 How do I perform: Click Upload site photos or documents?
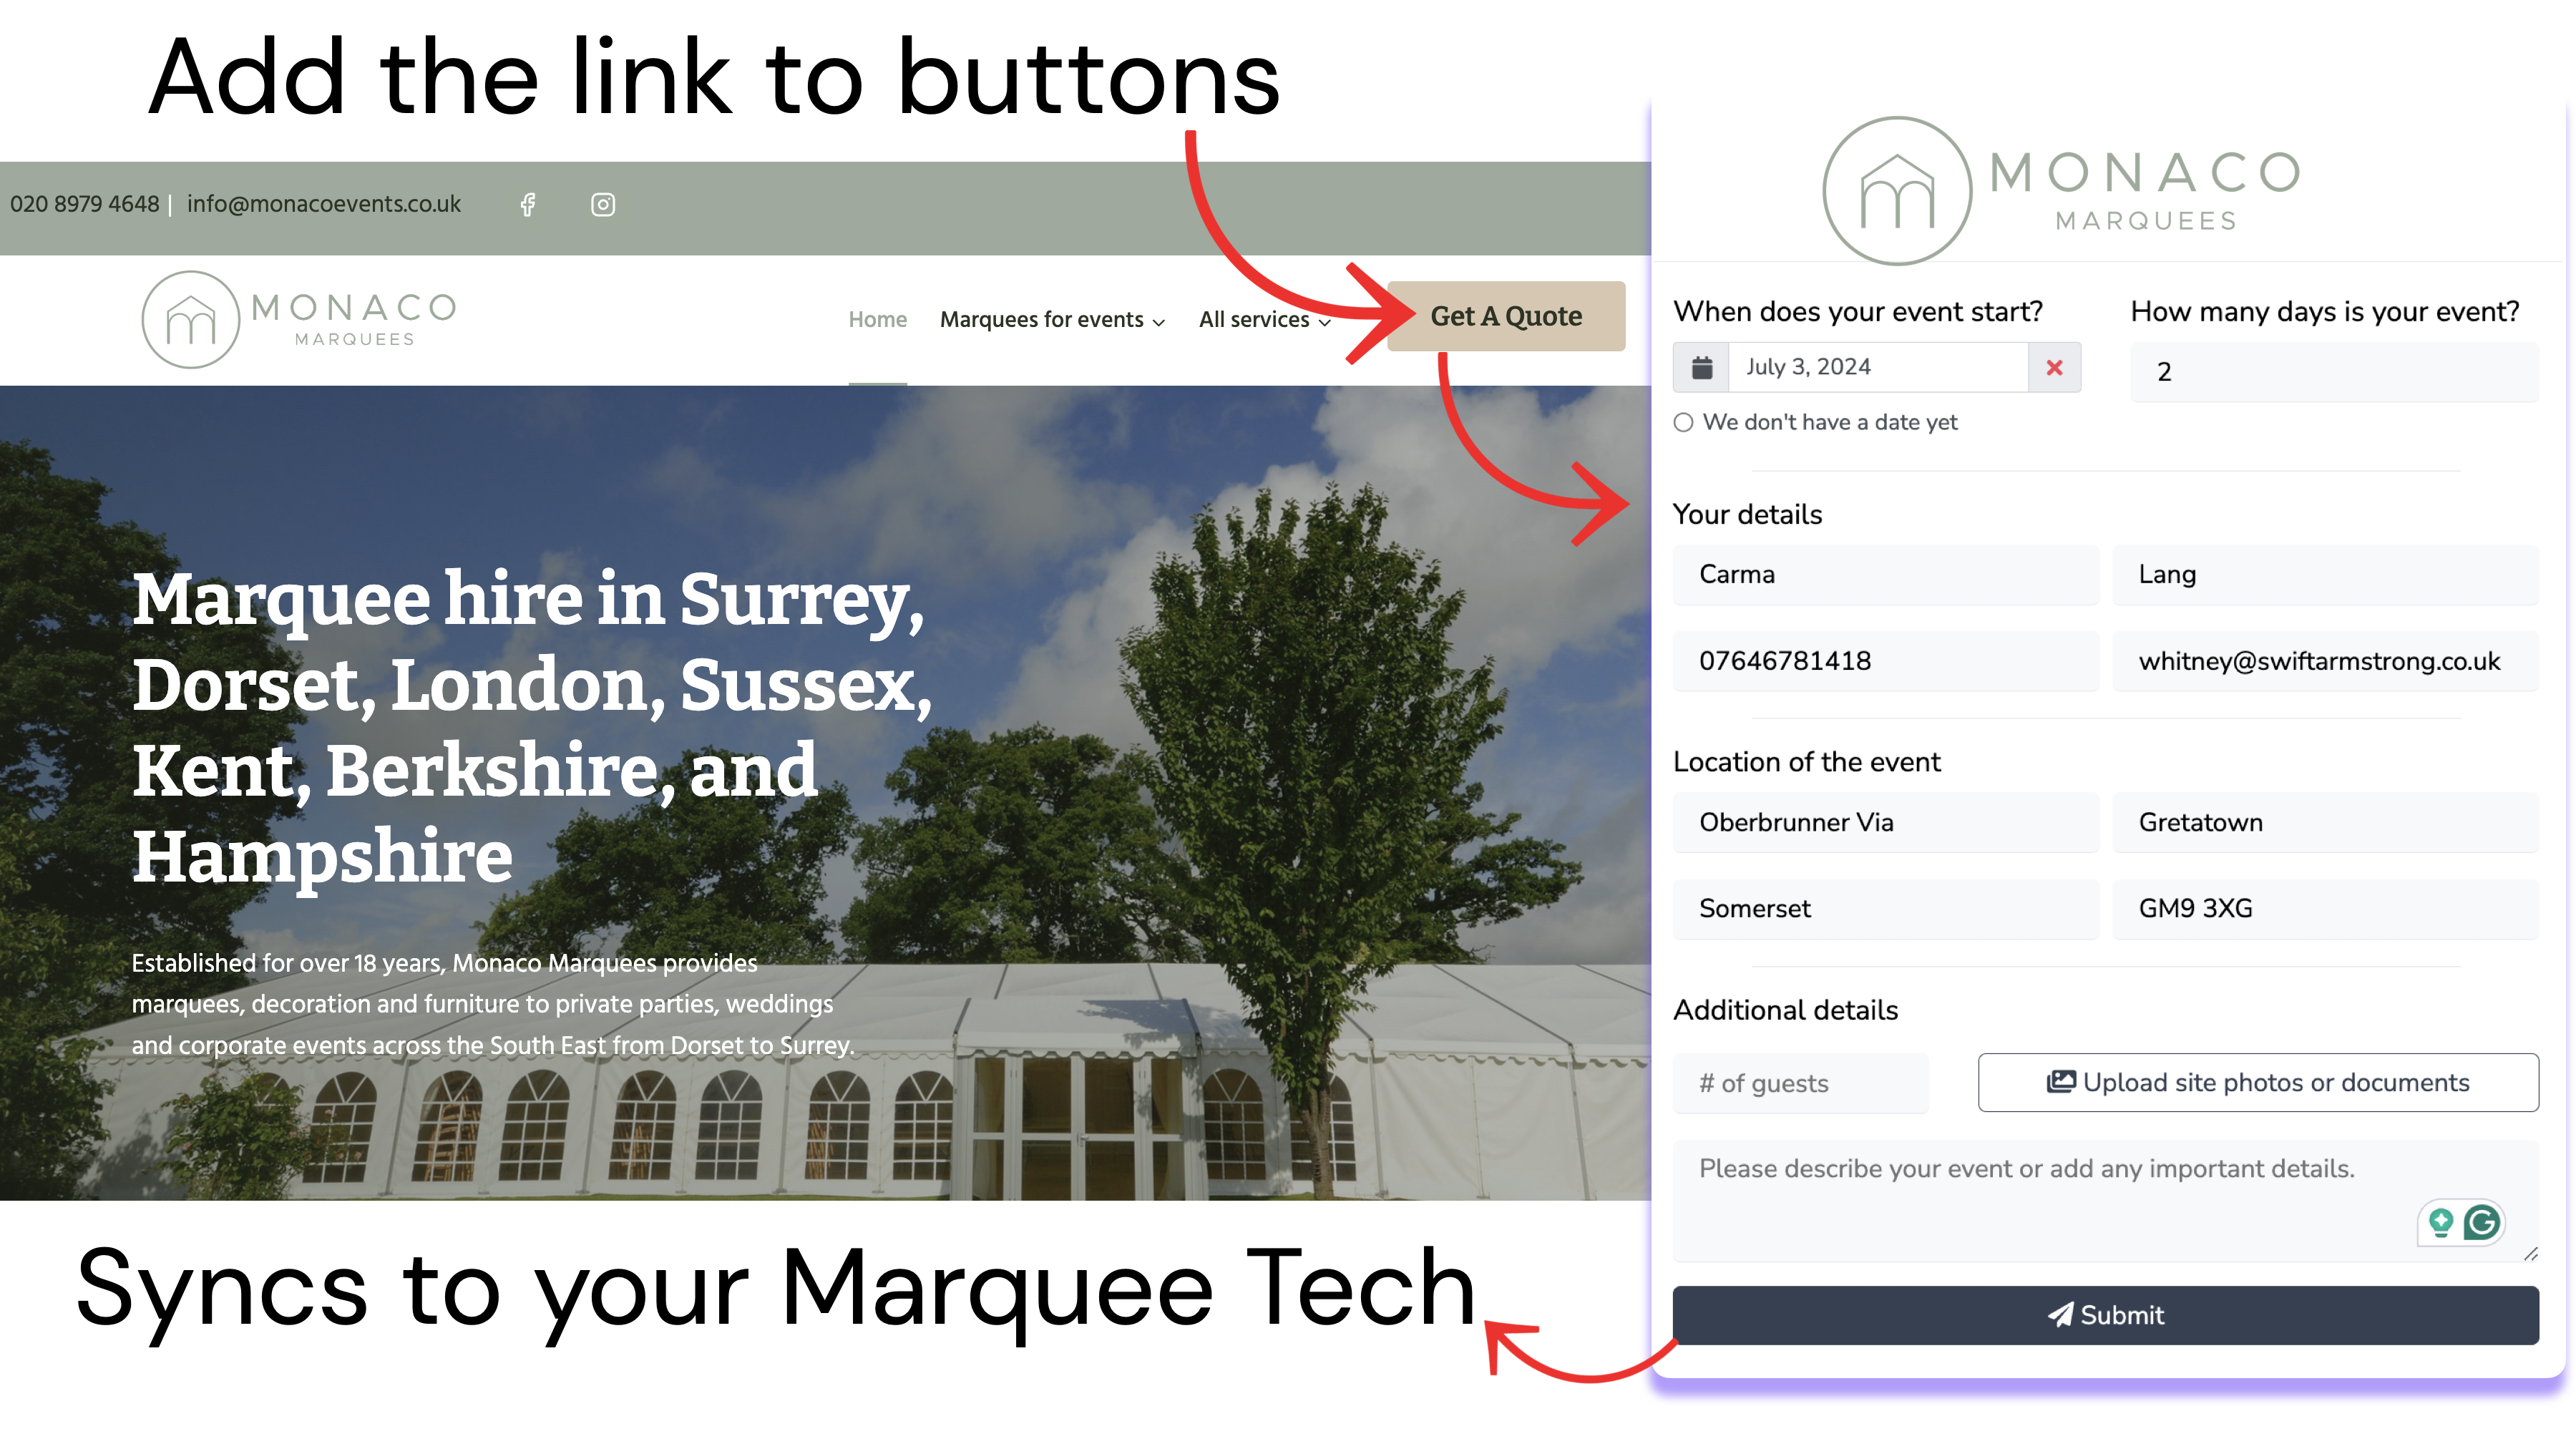click(2257, 1082)
